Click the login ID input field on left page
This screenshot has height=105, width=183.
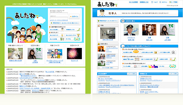pyautogui.click(x=59, y=14)
